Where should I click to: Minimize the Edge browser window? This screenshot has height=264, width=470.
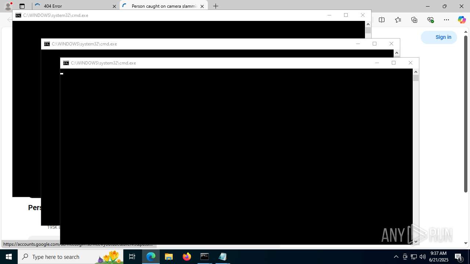428,6
